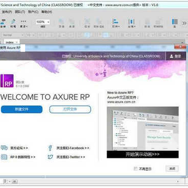Open the page tabs list arrow
The image size is (188, 188).
click(x=182, y=42)
